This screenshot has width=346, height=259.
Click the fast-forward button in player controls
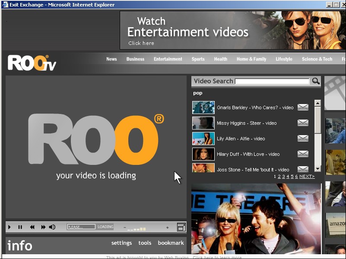click(x=43, y=227)
